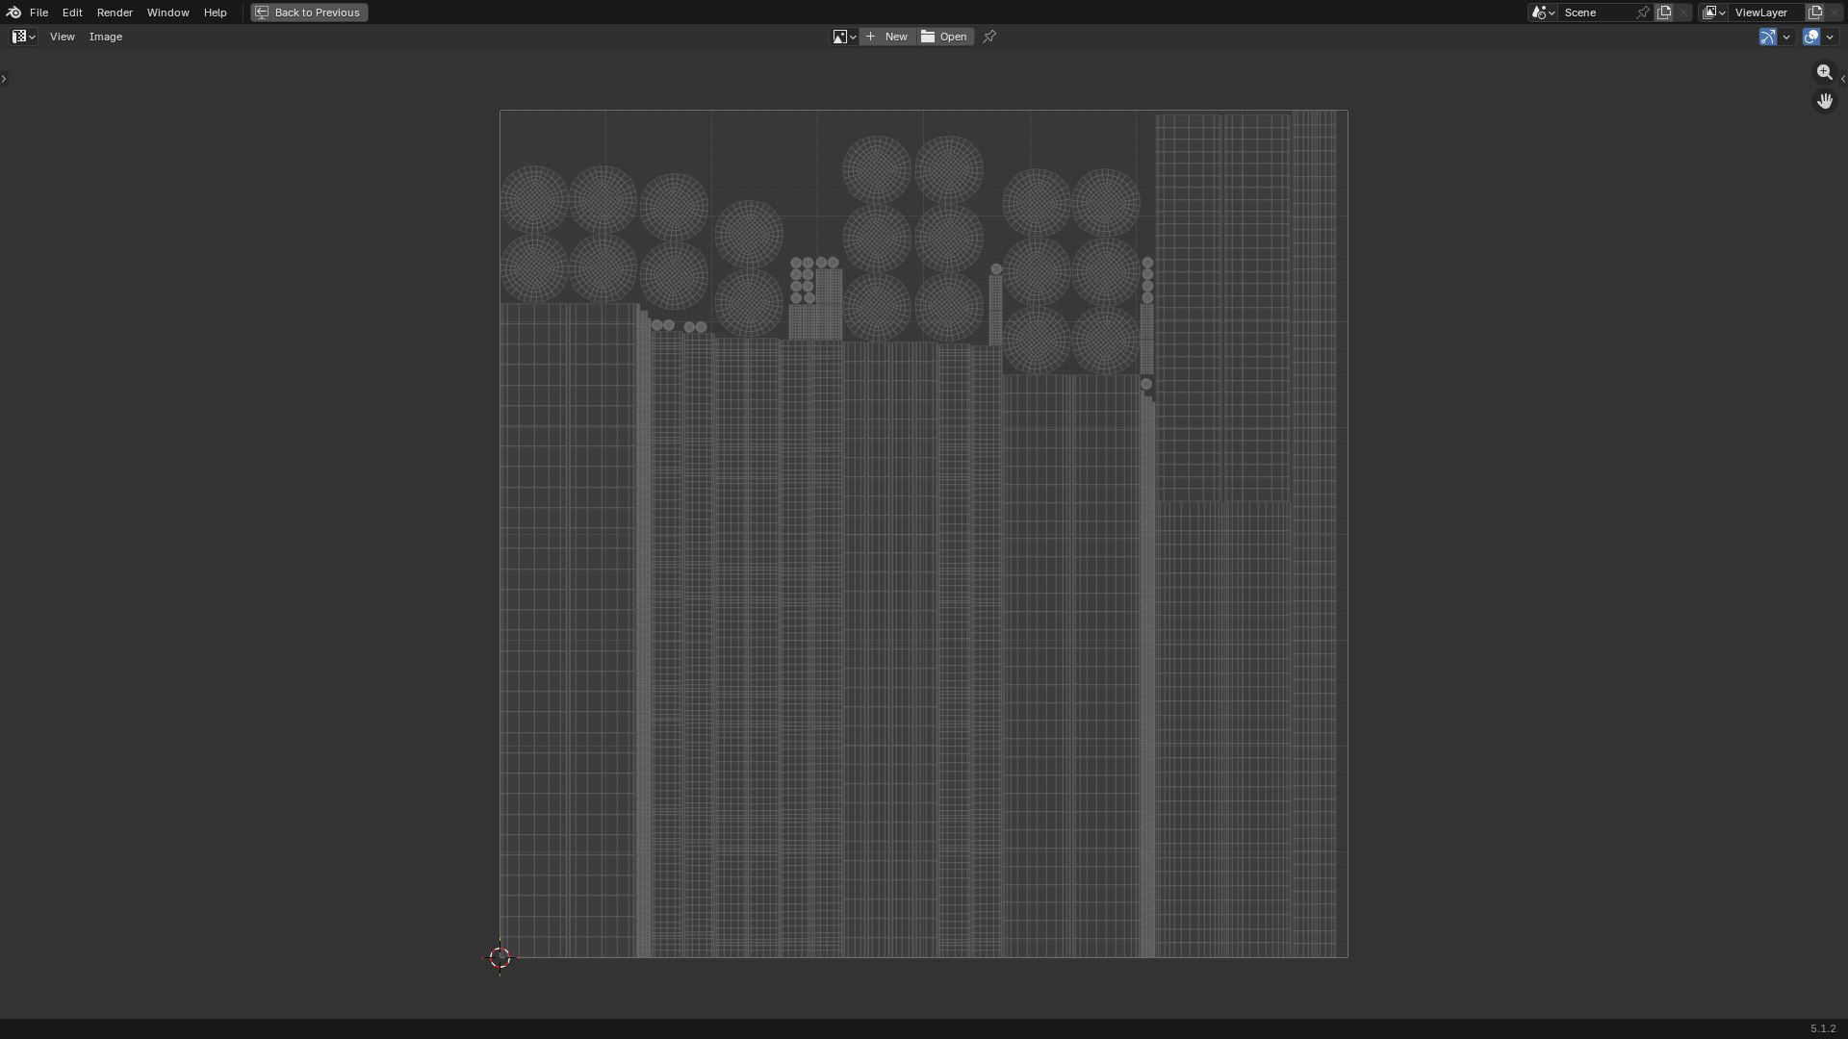Click the add view layer icon
This screenshot has height=1039, width=1848.
coord(1815,13)
